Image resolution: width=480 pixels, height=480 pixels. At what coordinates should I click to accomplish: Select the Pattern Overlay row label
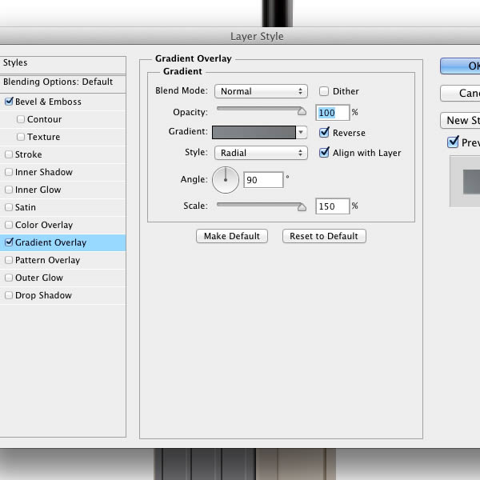[x=47, y=260]
